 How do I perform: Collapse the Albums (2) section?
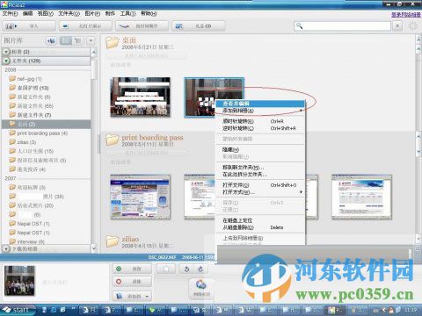tap(6, 52)
